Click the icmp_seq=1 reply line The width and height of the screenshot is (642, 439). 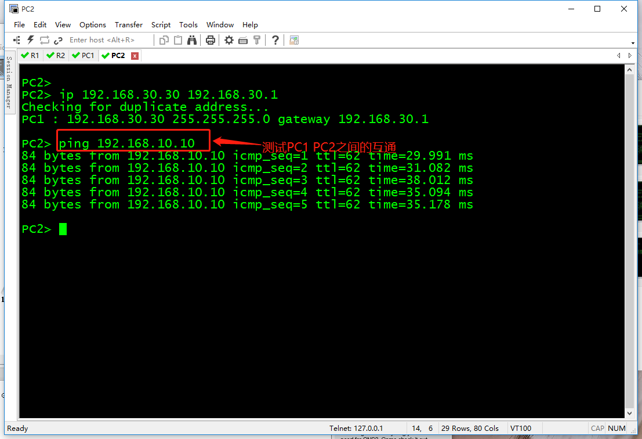point(247,156)
